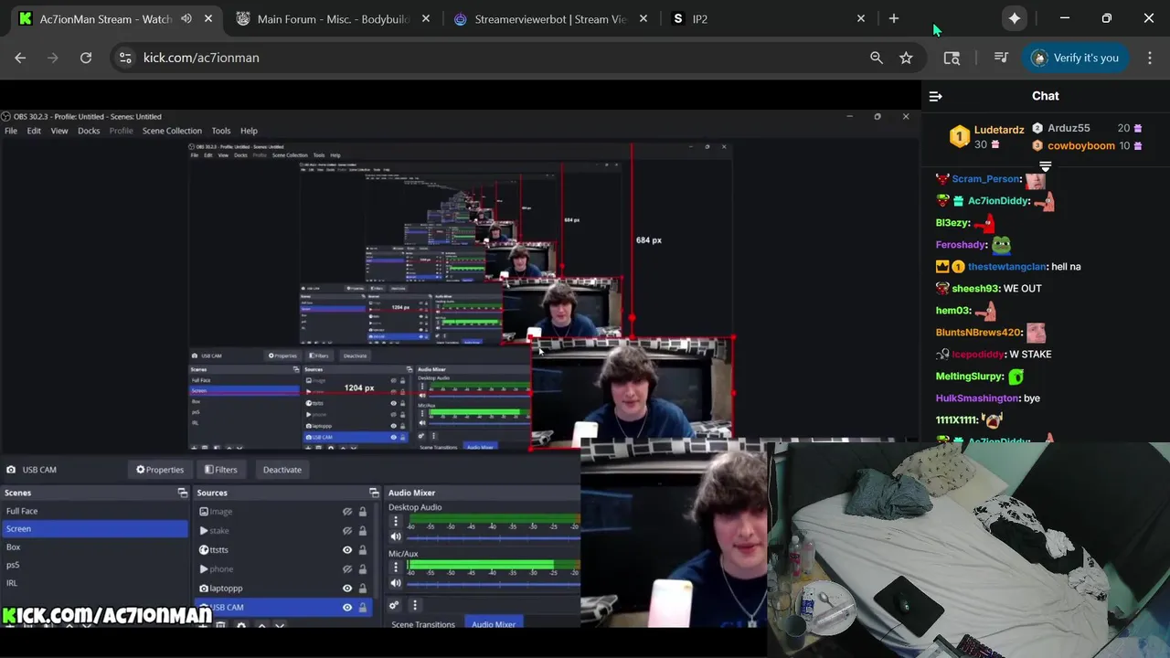The width and height of the screenshot is (1170, 658).
Task: Adjust the Mic/Aux volume slider
Action: (x=494, y=583)
